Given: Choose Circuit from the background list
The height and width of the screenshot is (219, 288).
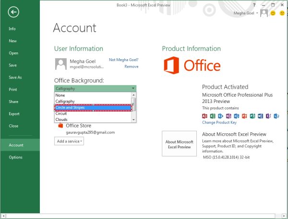Looking at the screenshot, I should point(93,114).
